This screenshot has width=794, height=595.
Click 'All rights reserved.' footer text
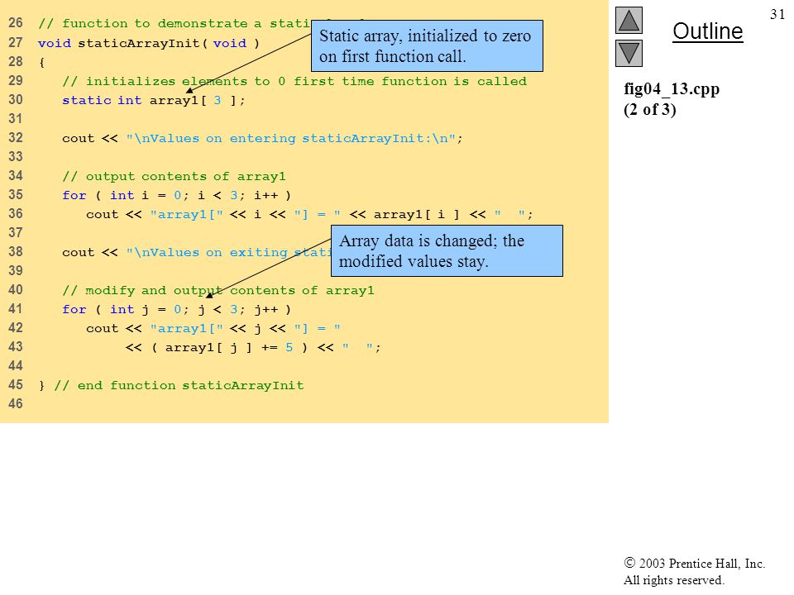tap(673, 580)
